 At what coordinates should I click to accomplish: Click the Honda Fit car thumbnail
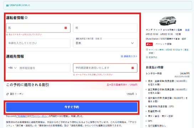coord(168,21)
